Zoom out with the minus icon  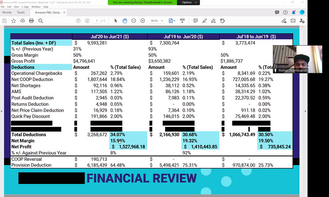point(134,21)
